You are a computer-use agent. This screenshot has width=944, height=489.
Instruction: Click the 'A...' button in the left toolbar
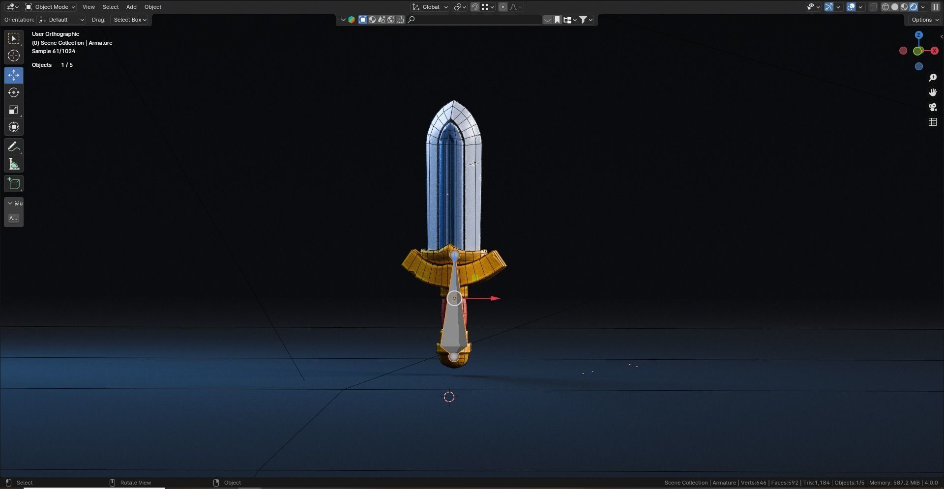(x=14, y=218)
